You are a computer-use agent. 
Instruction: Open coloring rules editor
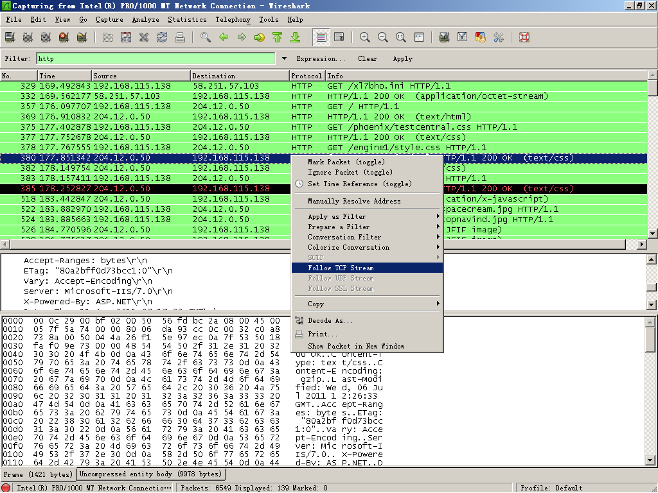click(480, 37)
